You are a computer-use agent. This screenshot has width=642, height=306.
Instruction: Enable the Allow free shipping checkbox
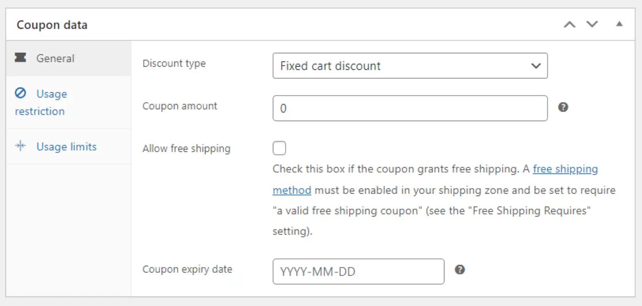pyautogui.click(x=279, y=148)
